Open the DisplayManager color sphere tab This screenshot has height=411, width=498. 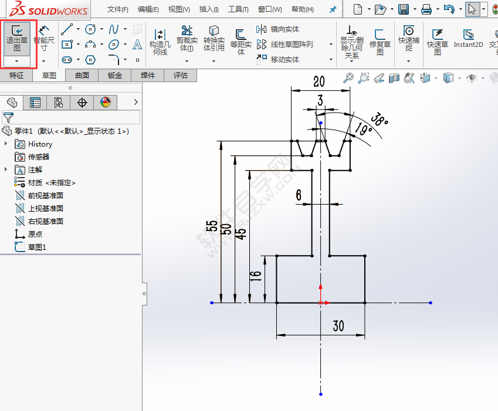106,103
